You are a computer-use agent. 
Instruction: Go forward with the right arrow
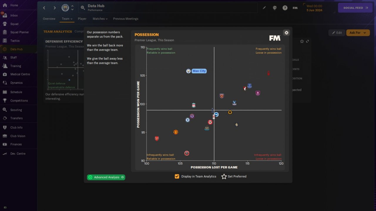(55, 8)
